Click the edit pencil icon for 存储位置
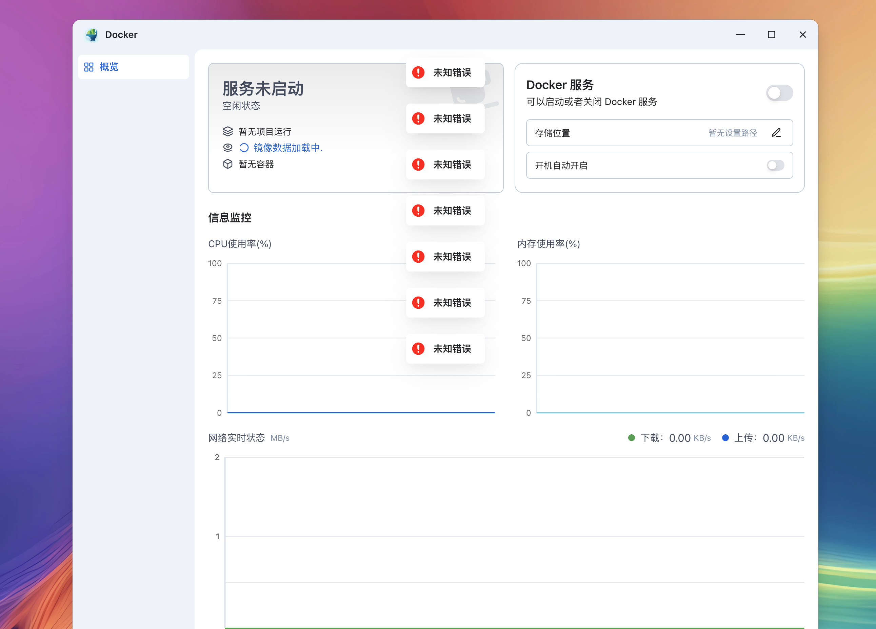Viewport: 876px width, 629px height. [776, 133]
